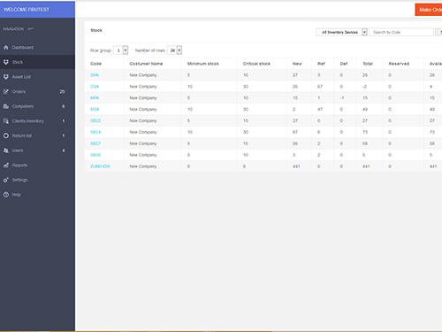This screenshot has width=442, height=332.
Task: Open the MSA stock code link
Action: pyautogui.click(x=95, y=109)
